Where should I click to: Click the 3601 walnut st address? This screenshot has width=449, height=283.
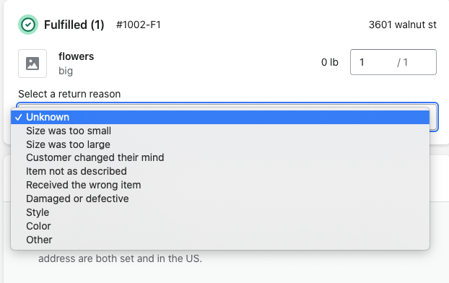(x=403, y=25)
